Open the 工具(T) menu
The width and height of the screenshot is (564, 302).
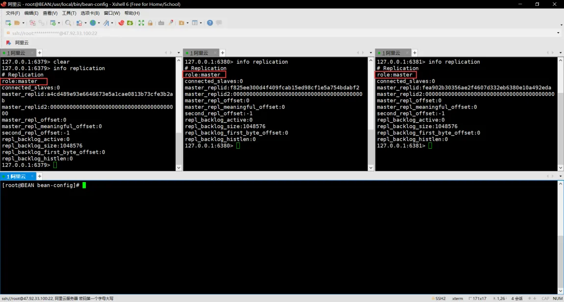[69, 13]
